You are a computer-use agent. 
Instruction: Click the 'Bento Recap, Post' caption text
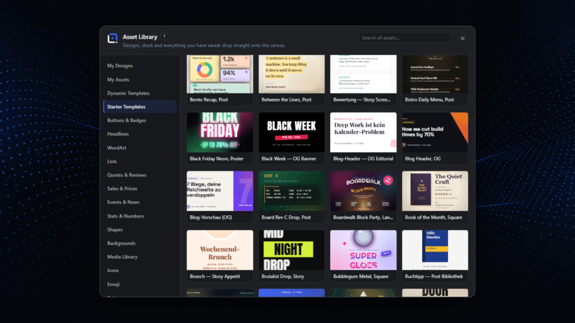click(209, 100)
